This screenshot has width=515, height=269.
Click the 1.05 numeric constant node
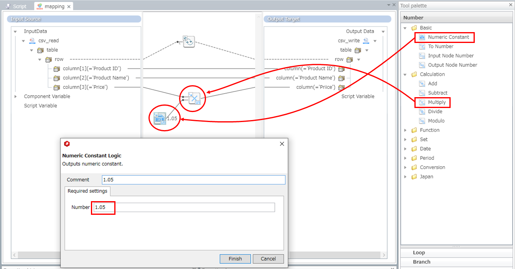(x=161, y=118)
